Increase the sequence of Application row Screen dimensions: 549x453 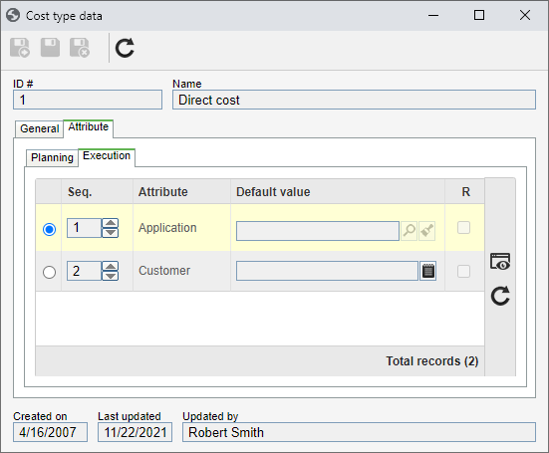pyautogui.click(x=111, y=223)
